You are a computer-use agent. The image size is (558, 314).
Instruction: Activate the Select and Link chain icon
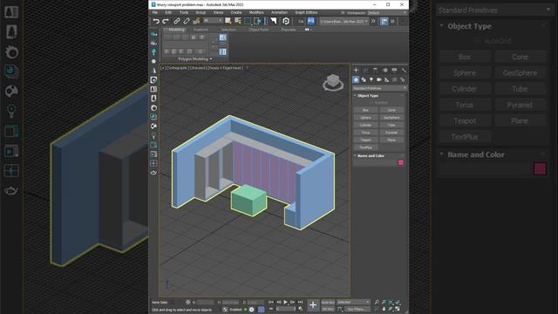177,21
